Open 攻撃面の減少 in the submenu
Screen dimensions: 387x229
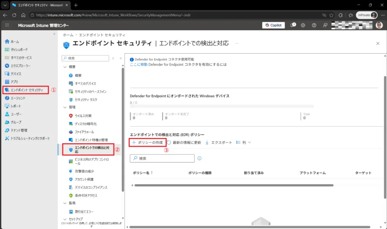[x=81, y=171]
